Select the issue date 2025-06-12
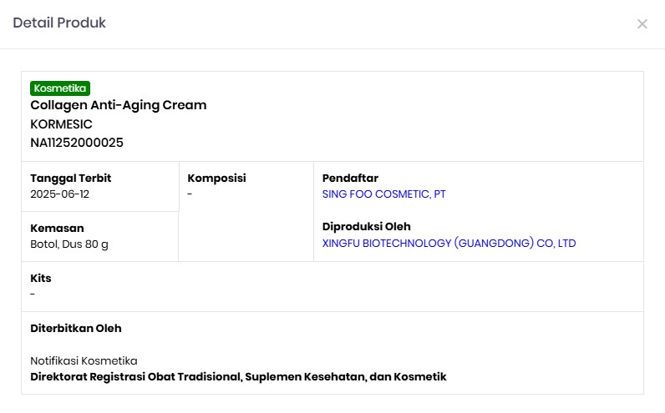Screen dimensions: 665x413 pos(59,194)
